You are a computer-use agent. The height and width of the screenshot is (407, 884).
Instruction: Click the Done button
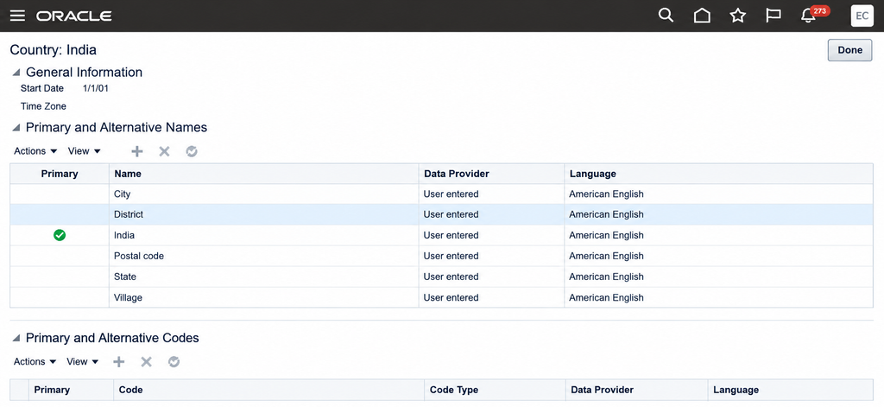pos(849,49)
